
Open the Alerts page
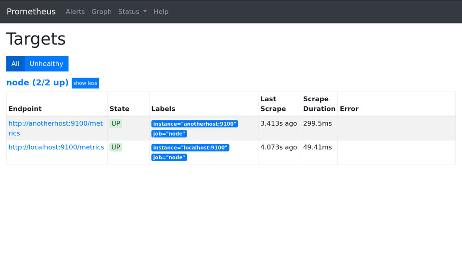click(x=75, y=12)
